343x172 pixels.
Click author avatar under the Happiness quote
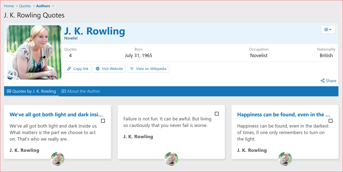pyautogui.click(x=285, y=159)
